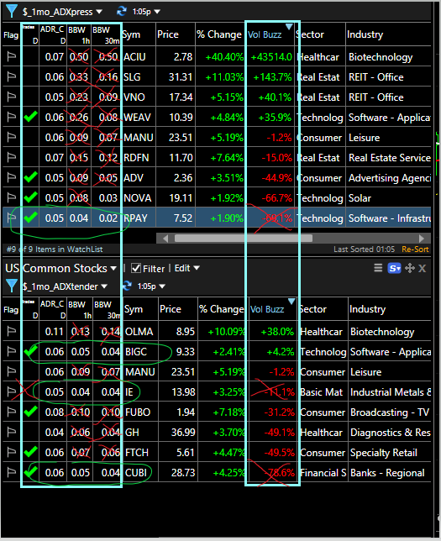Toggle the green trades checkmark on CUBI row

pyautogui.click(x=30, y=471)
